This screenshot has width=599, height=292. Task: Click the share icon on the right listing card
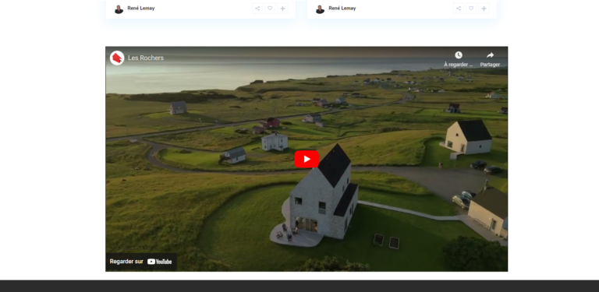click(459, 9)
